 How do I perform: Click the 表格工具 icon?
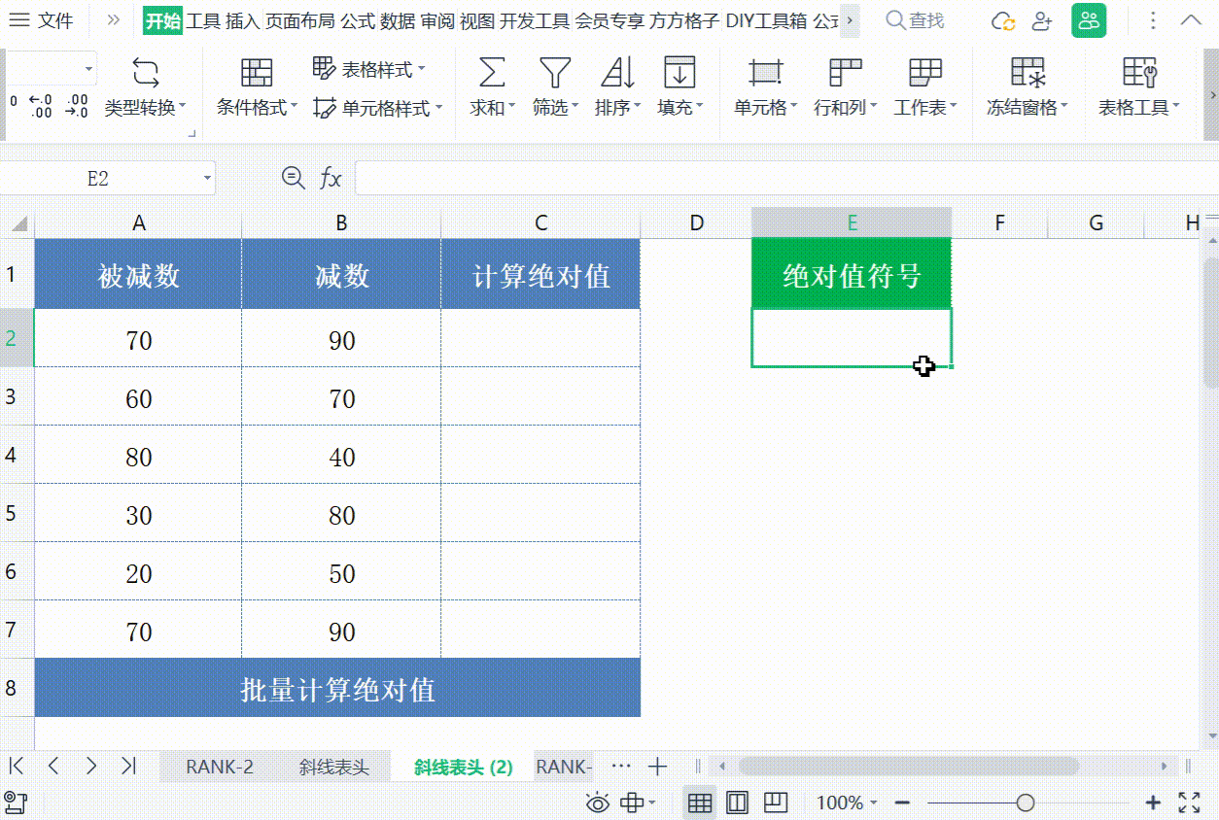pyautogui.click(x=1139, y=72)
